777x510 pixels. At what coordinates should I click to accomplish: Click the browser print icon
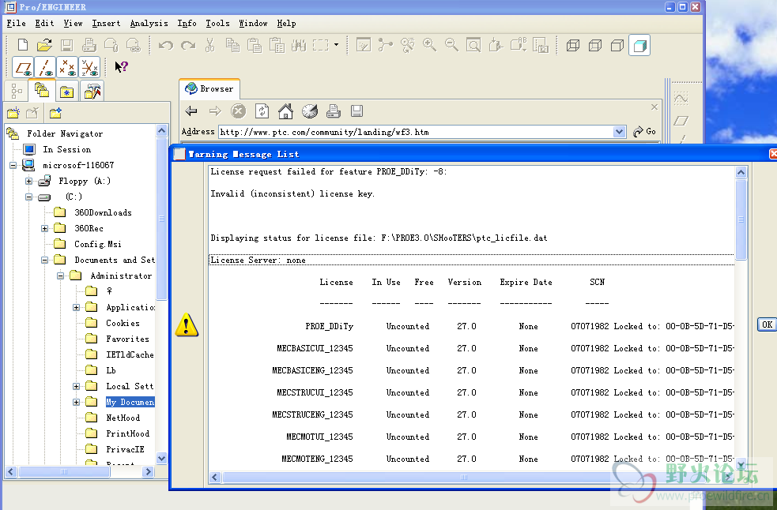click(334, 111)
